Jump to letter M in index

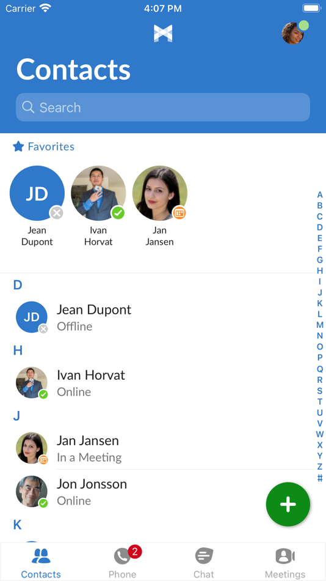pyautogui.click(x=320, y=325)
